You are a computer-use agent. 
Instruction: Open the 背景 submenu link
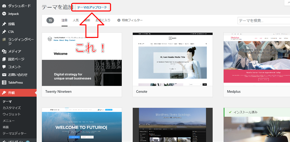(x=5, y=127)
